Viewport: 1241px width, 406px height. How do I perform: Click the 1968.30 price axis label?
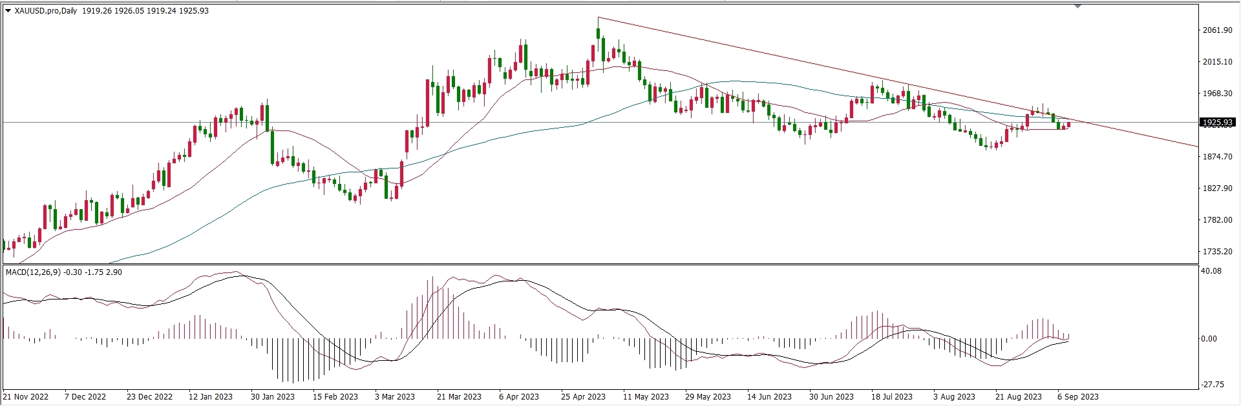1217,94
